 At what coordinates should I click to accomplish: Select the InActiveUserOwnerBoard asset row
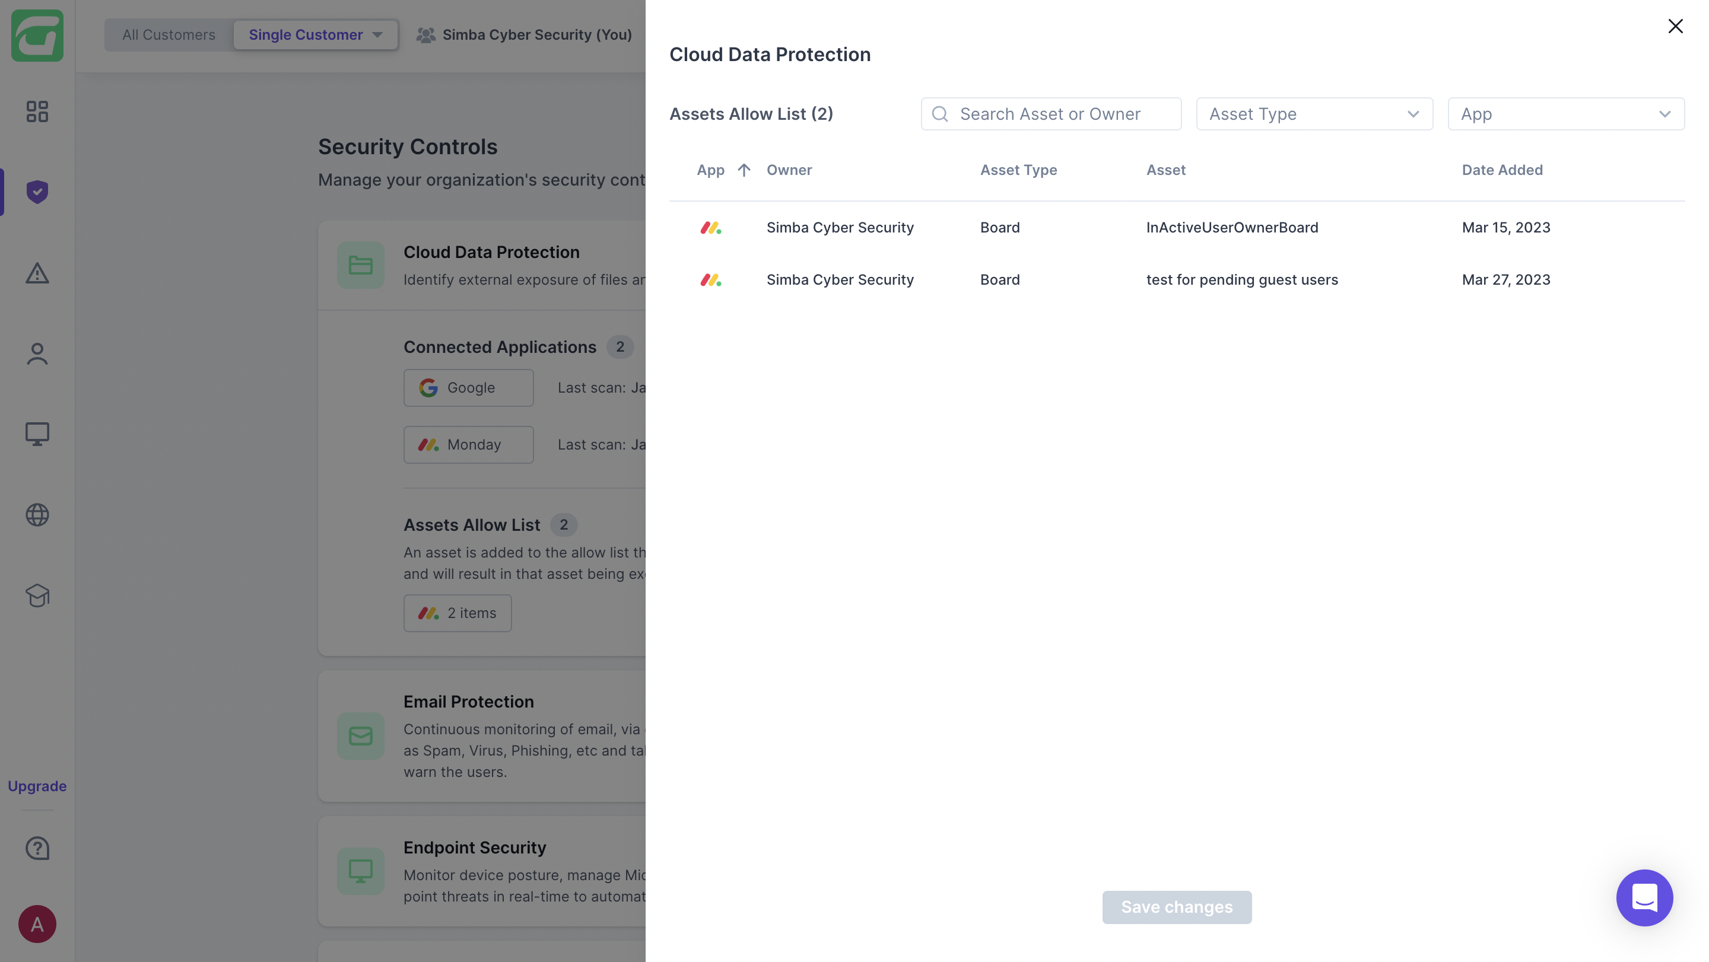pos(1231,227)
